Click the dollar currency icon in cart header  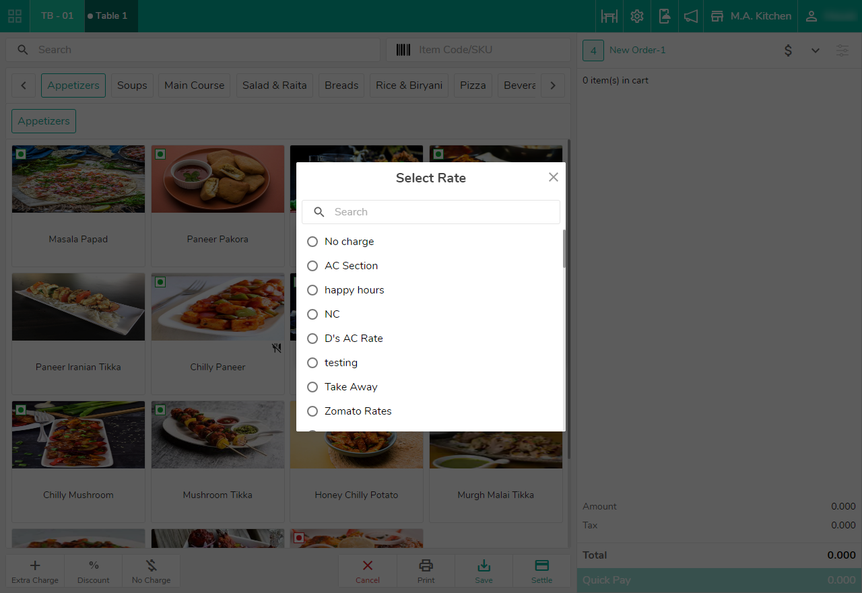[788, 50]
